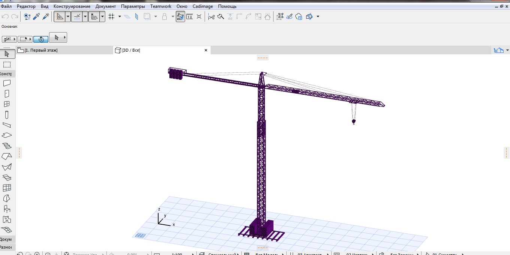Toggle the Guide Lines button
Viewport: 510px width, 255px height.
coord(60,16)
